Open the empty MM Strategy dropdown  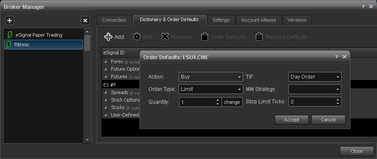coord(315,89)
